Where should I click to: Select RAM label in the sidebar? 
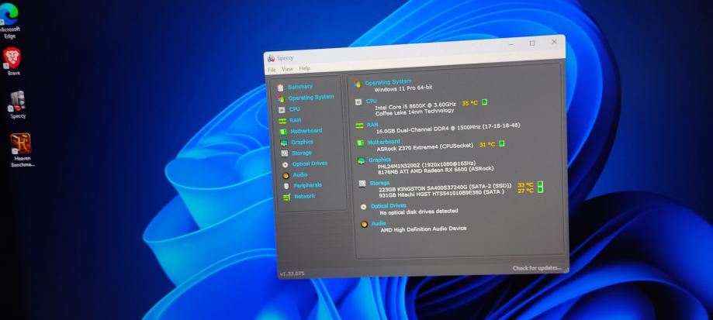pos(296,120)
